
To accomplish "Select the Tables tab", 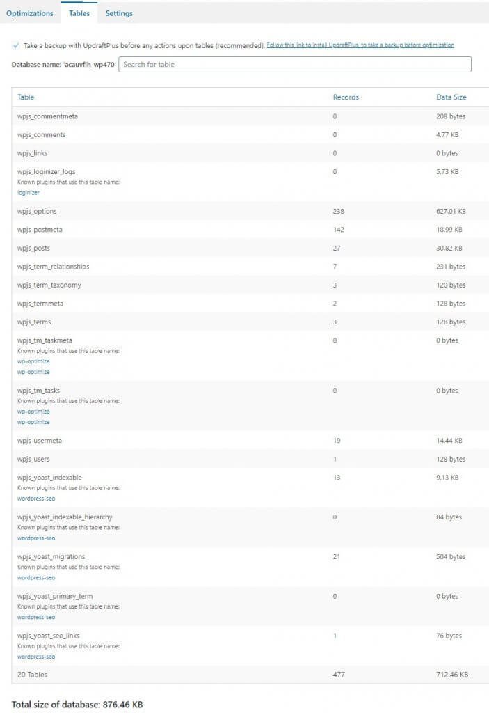I will pos(79,13).
